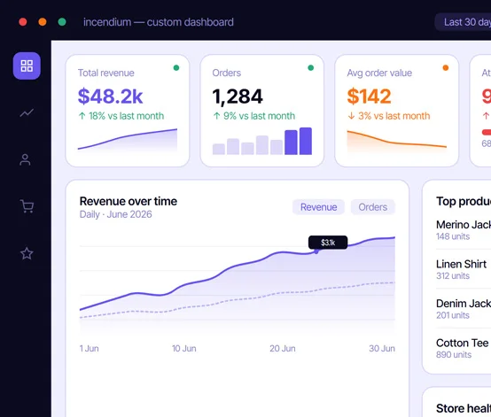This screenshot has width=491, height=417.
Task: Click the '30 Jun' axis label
Action: pyautogui.click(x=382, y=349)
